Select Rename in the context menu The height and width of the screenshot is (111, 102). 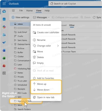tap(46, 40)
